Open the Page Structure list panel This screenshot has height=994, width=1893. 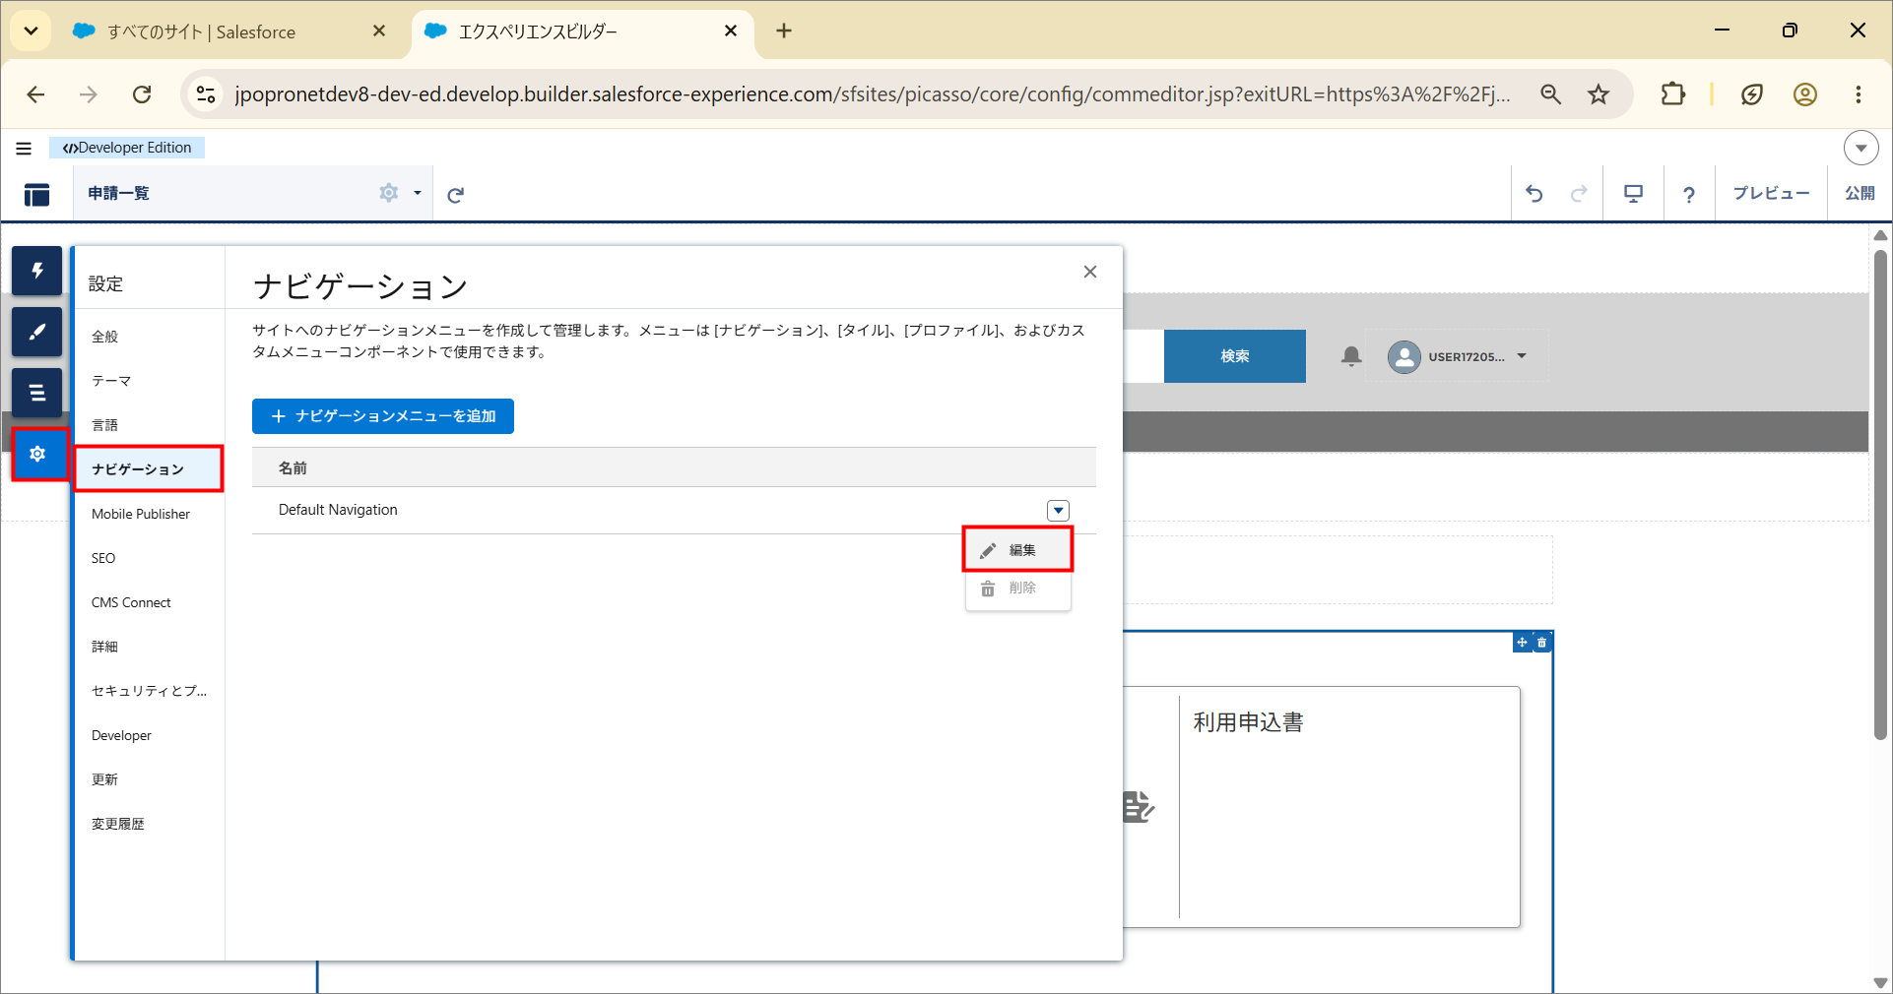click(x=37, y=393)
